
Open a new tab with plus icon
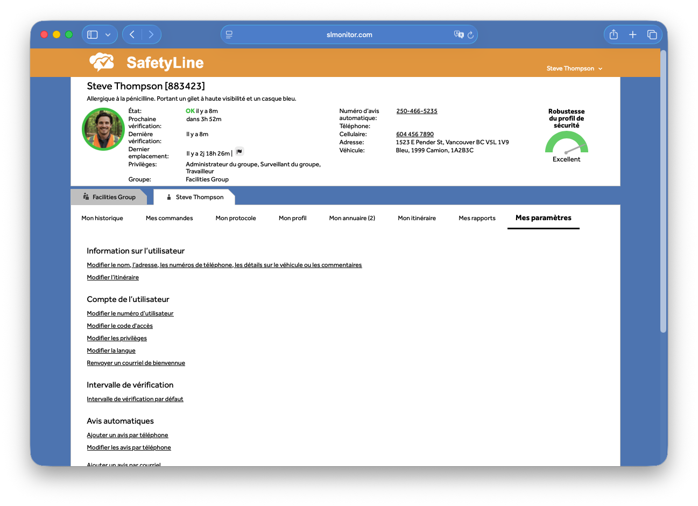point(633,34)
